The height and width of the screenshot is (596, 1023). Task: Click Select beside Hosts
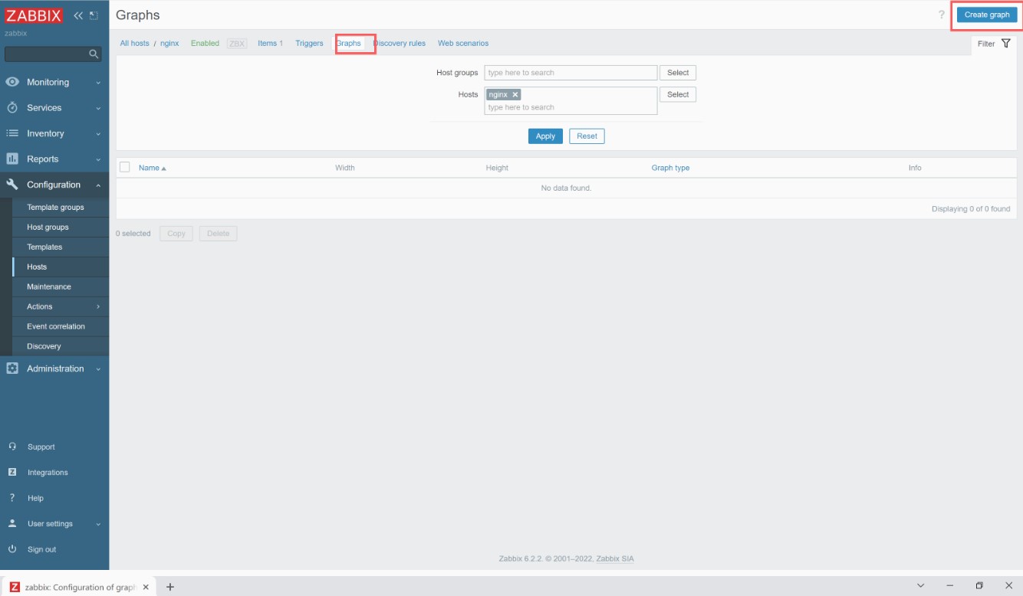tap(678, 94)
